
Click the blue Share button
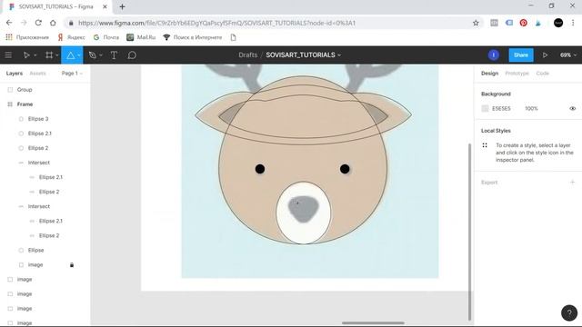pyautogui.click(x=521, y=55)
